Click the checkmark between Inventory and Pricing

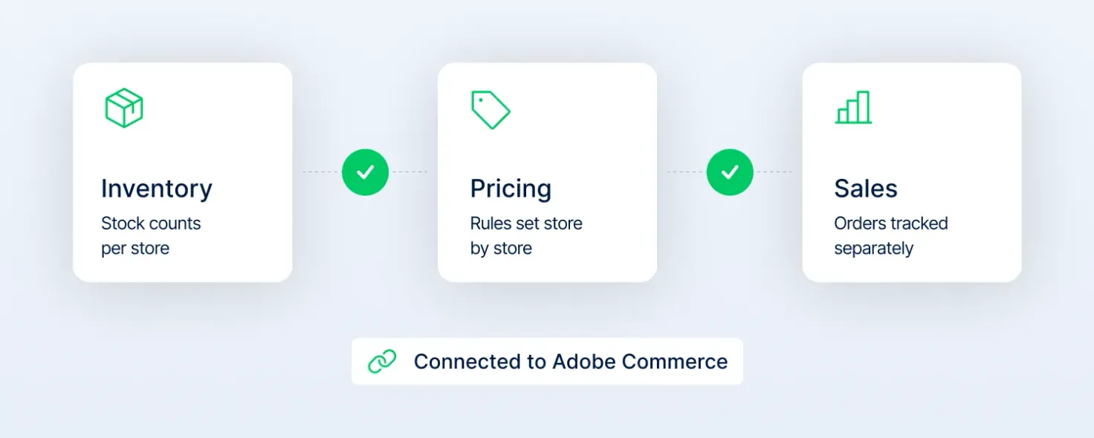point(365,172)
